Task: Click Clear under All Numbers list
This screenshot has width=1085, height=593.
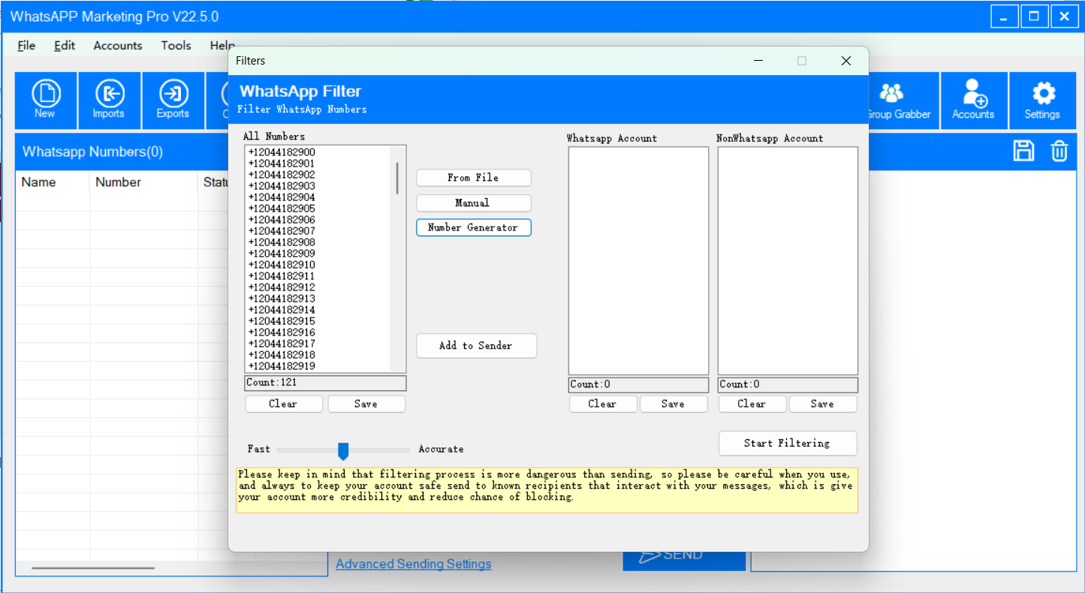Action: coord(283,404)
